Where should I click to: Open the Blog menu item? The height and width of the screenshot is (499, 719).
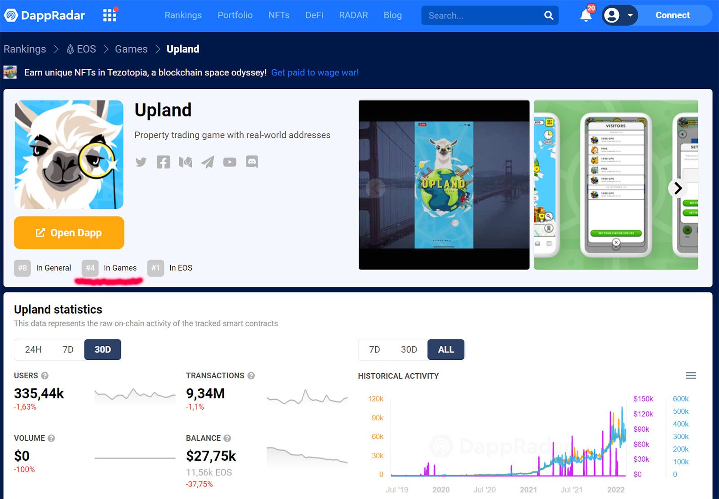tap(393, 15)
